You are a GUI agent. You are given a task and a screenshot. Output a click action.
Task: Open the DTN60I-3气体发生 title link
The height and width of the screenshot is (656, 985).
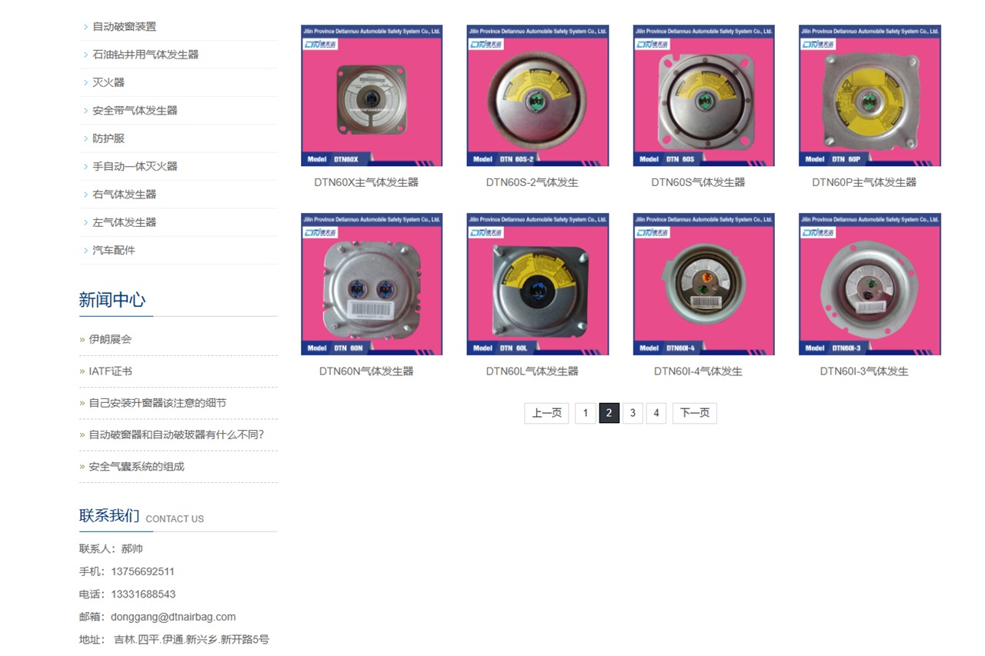pyautogui.click(x=864, y=371)
